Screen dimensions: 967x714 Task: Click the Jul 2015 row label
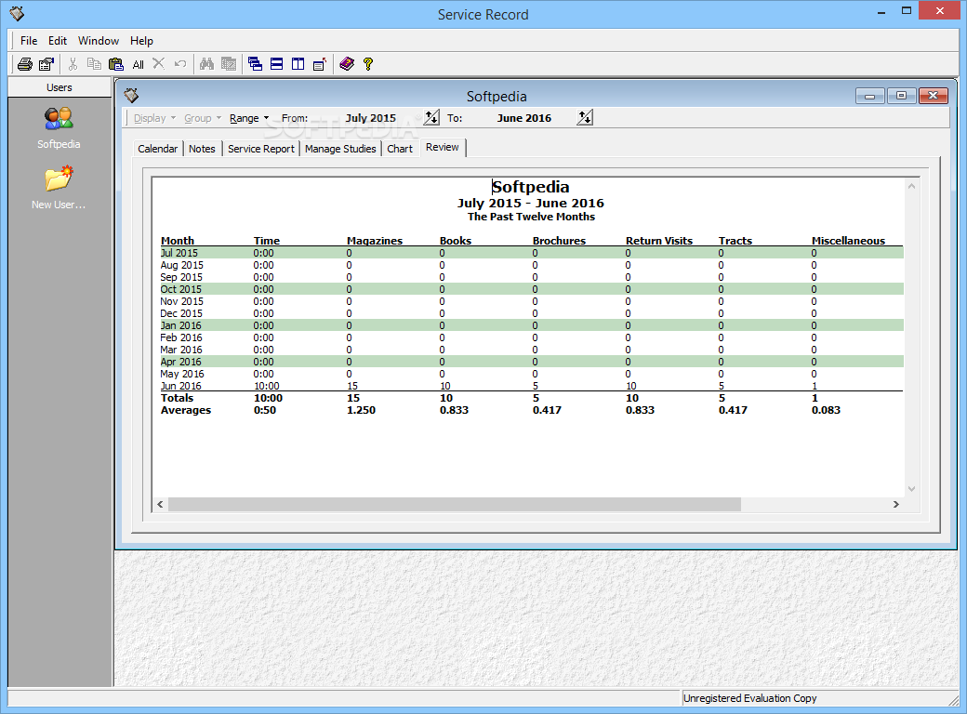click(x=179, y=253)
